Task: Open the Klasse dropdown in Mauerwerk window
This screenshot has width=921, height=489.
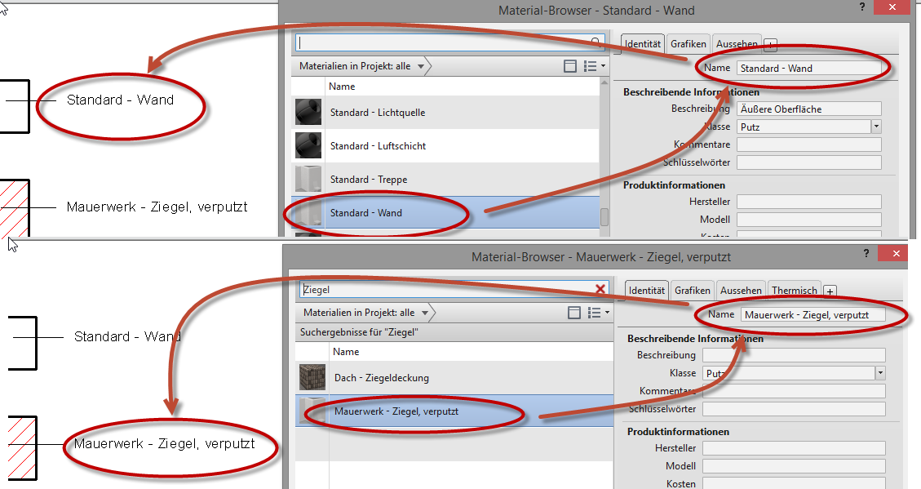Action: tap(880, 372)
